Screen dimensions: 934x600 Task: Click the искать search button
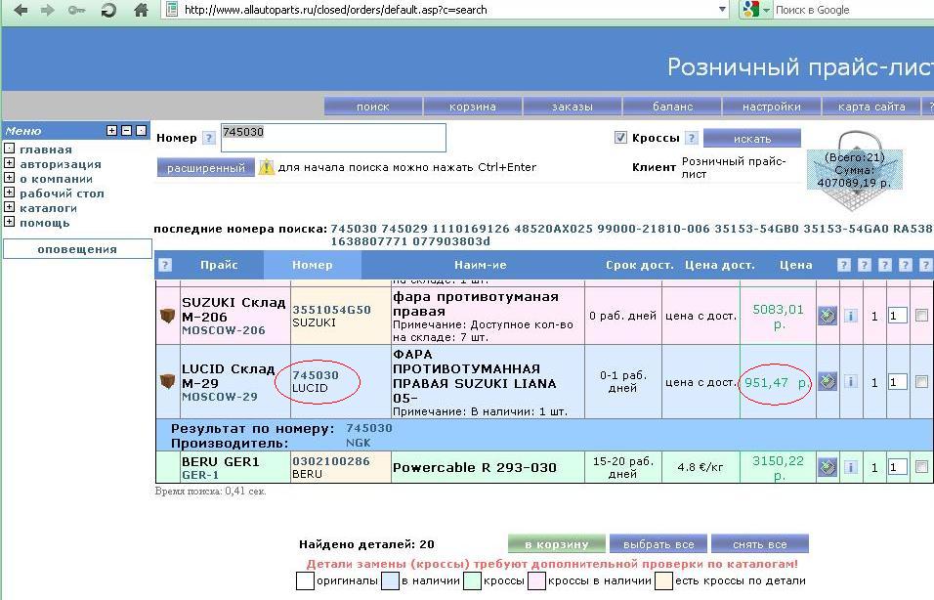coord(752,139)
